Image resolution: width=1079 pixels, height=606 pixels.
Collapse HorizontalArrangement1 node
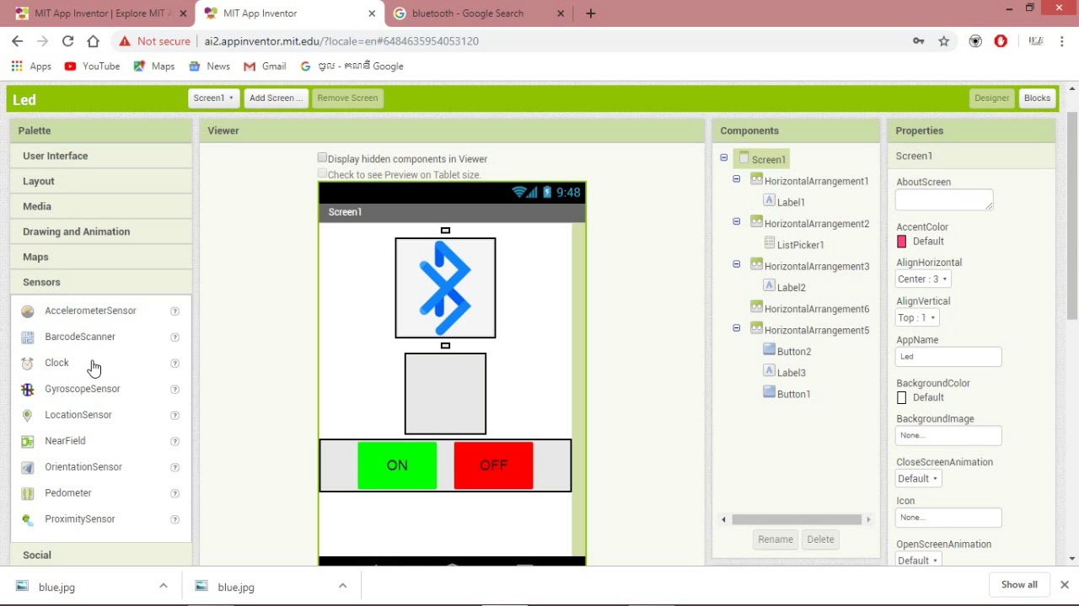[736, 179]
